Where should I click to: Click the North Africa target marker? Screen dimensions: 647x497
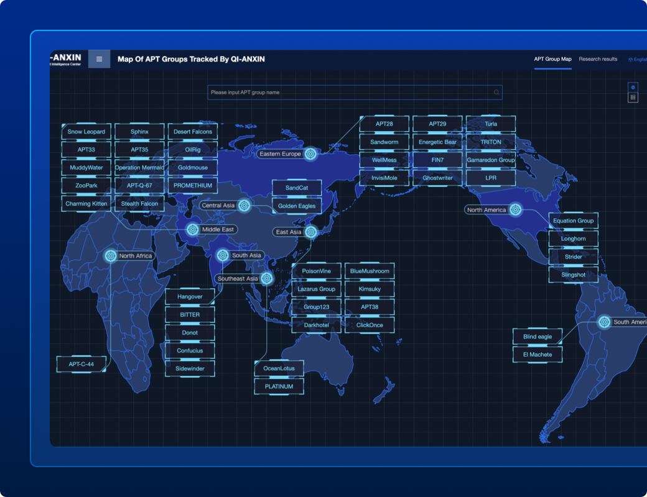[111, 256]
